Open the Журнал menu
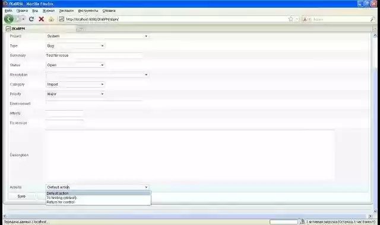The width and height of the screenshot is (380, 225). (x=49, y=11)
